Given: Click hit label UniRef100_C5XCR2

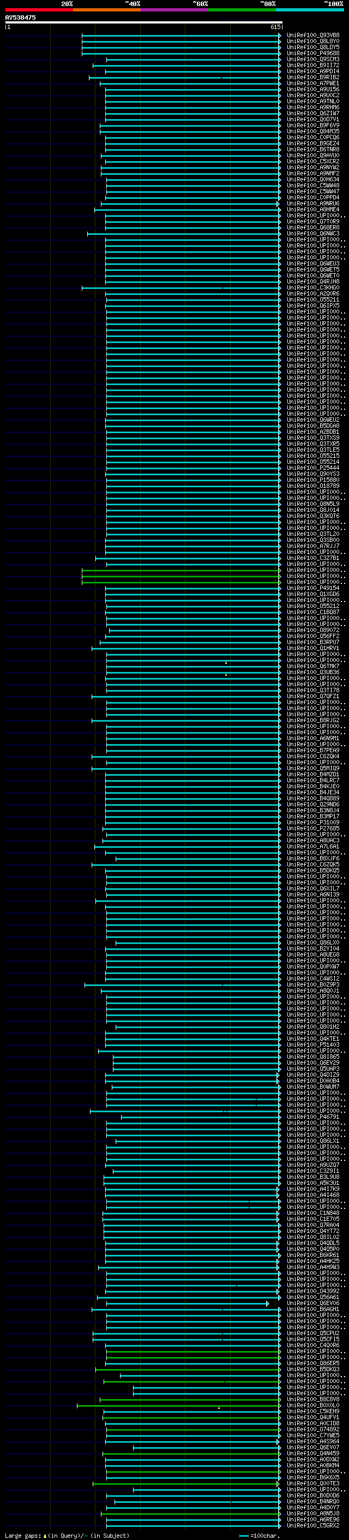Looking at the screenshot, I should point(313,161).
